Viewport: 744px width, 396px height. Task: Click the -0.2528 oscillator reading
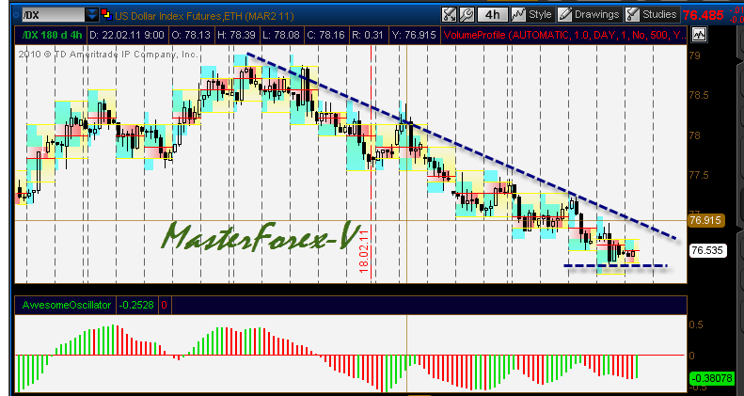tap(136, 305)
